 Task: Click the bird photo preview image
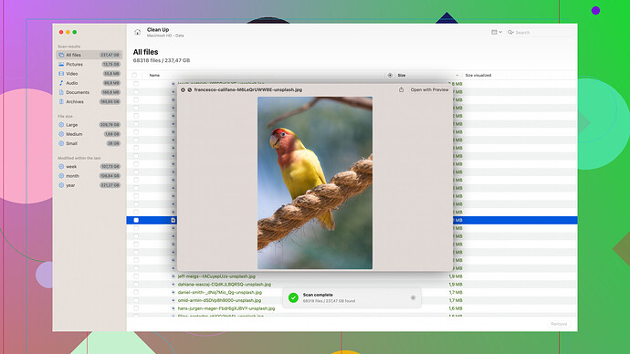pyautogui.click(x=315, y=182)
